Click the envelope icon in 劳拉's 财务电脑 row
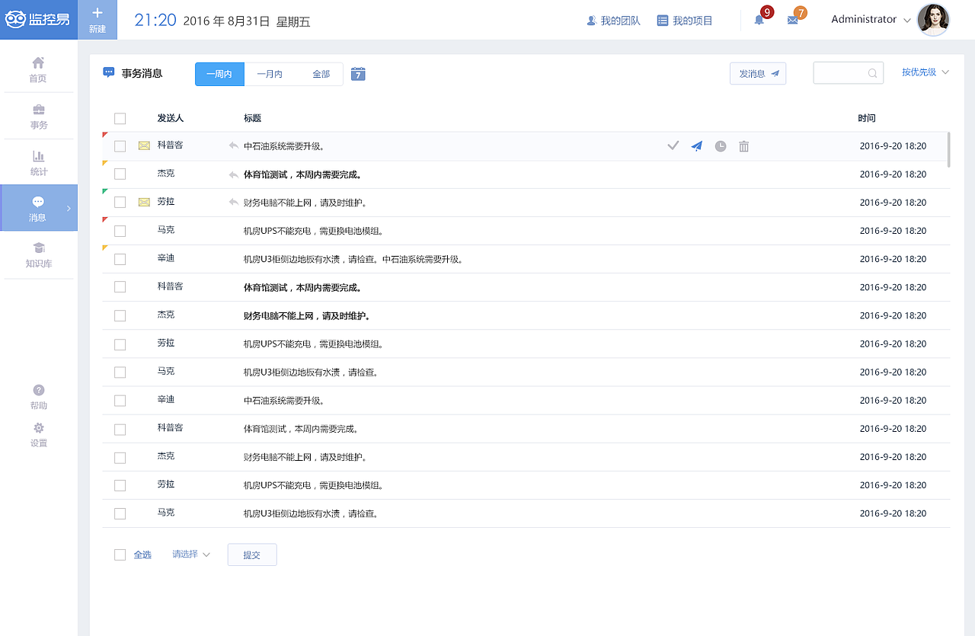The height and width of the screenshot is (636, 975). (x=144, y=202)
